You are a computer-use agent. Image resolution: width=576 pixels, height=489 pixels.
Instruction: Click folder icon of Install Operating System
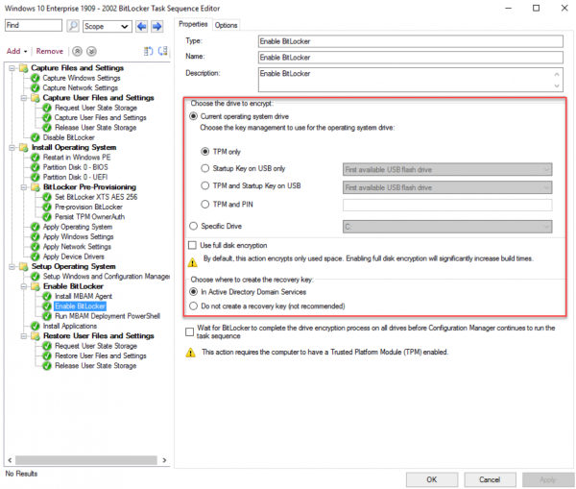(23, 147)
